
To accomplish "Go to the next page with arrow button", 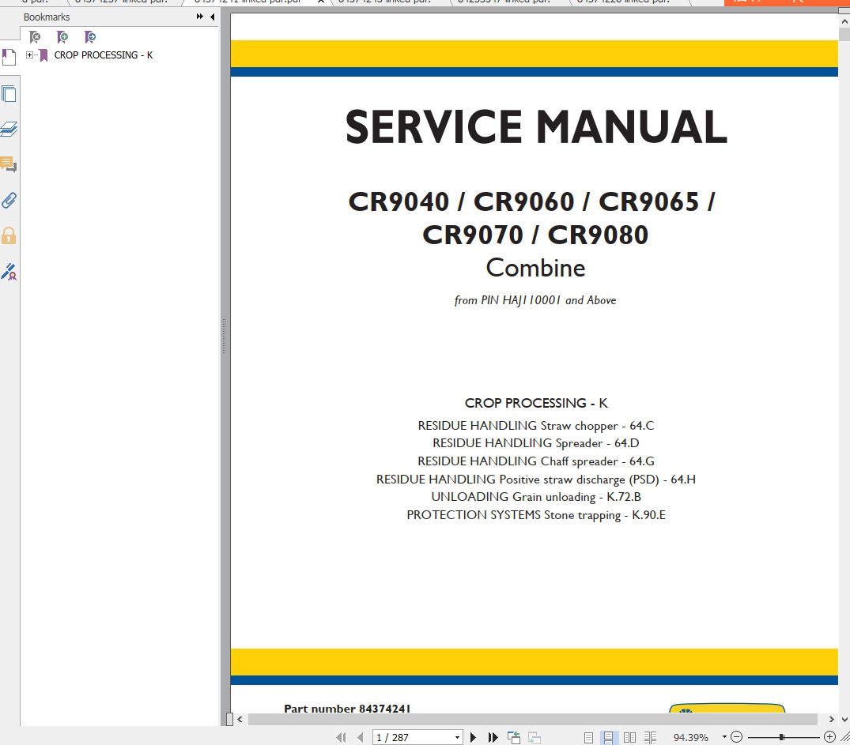I will tap(473, 736).
